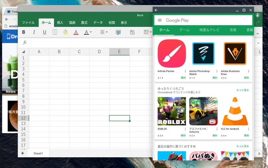
Task: Open Adobe Illustrator Draw overflow menu
Action: click(248, 71)
